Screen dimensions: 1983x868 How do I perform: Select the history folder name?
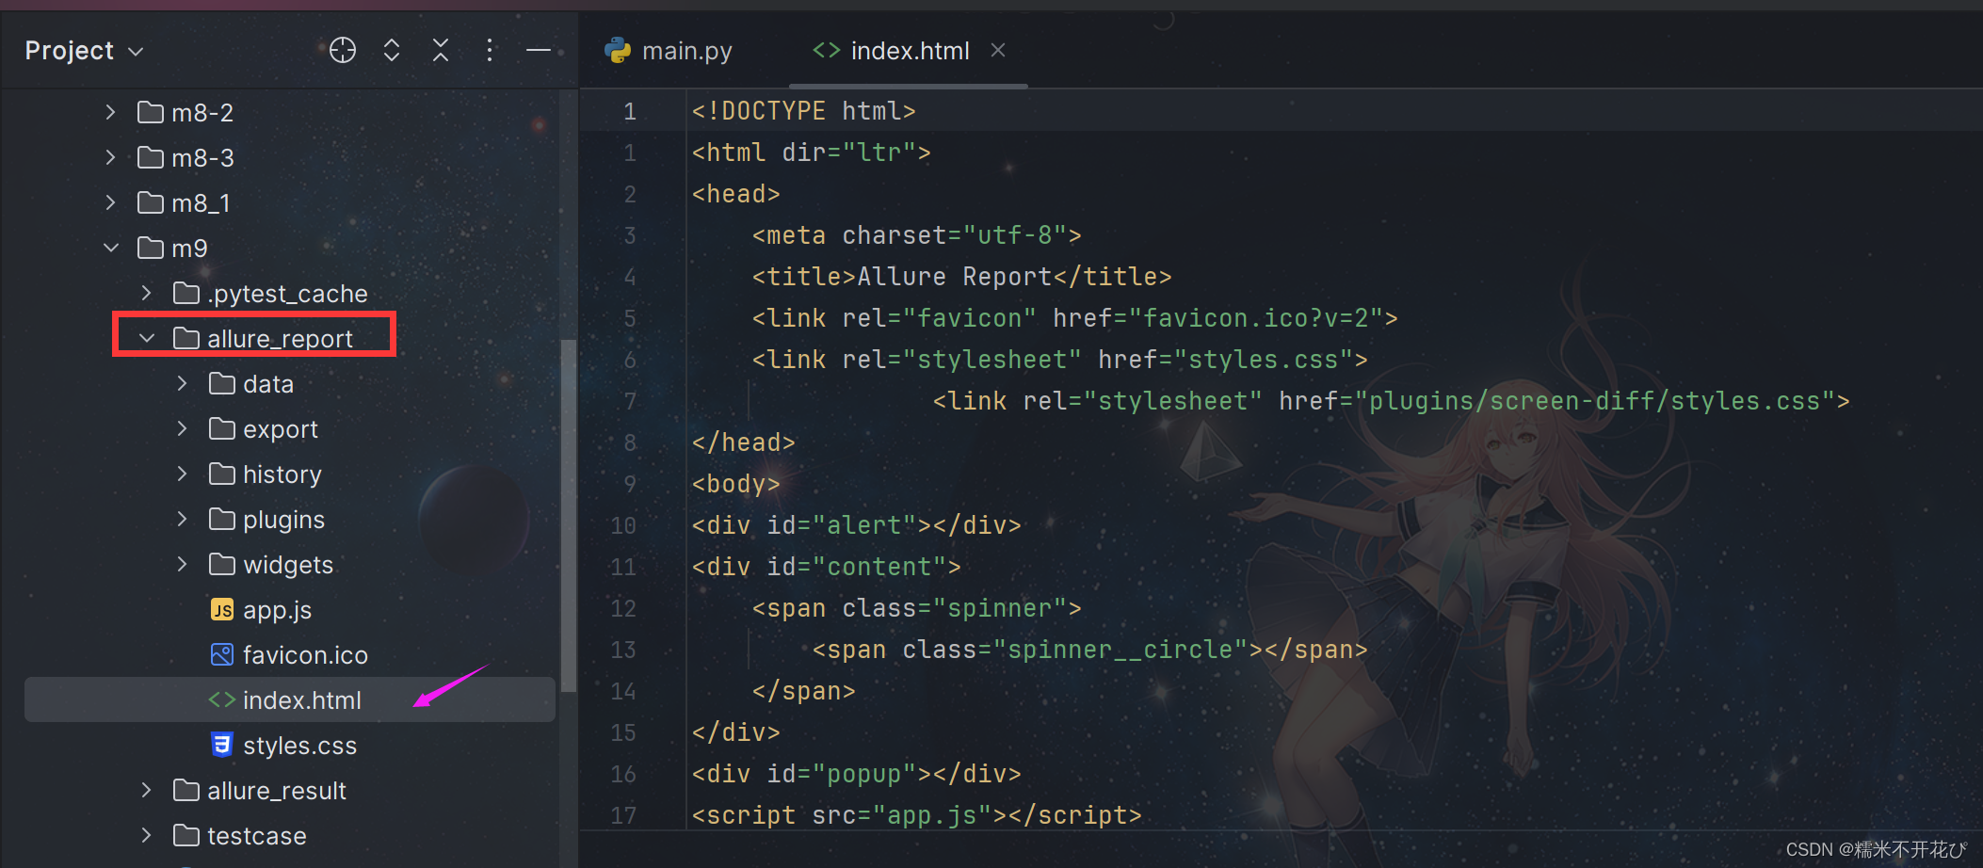coord(282,474)
